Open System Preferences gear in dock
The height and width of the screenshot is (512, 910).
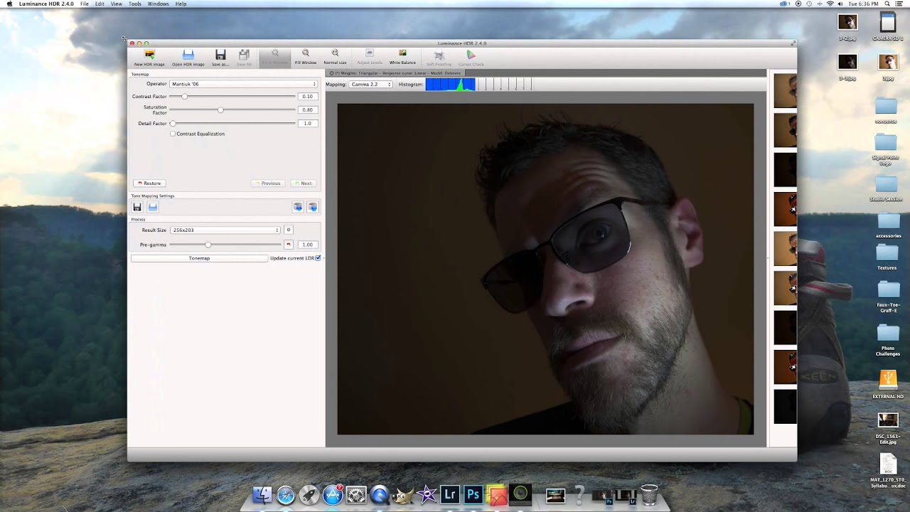356,495
